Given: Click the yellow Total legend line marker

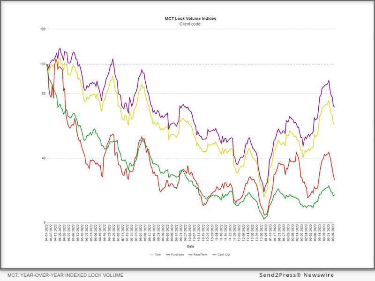Looking at the screenshot, I should (x=152, y=255).
